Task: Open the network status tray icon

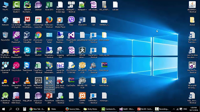Action: (x=177, y=109)
